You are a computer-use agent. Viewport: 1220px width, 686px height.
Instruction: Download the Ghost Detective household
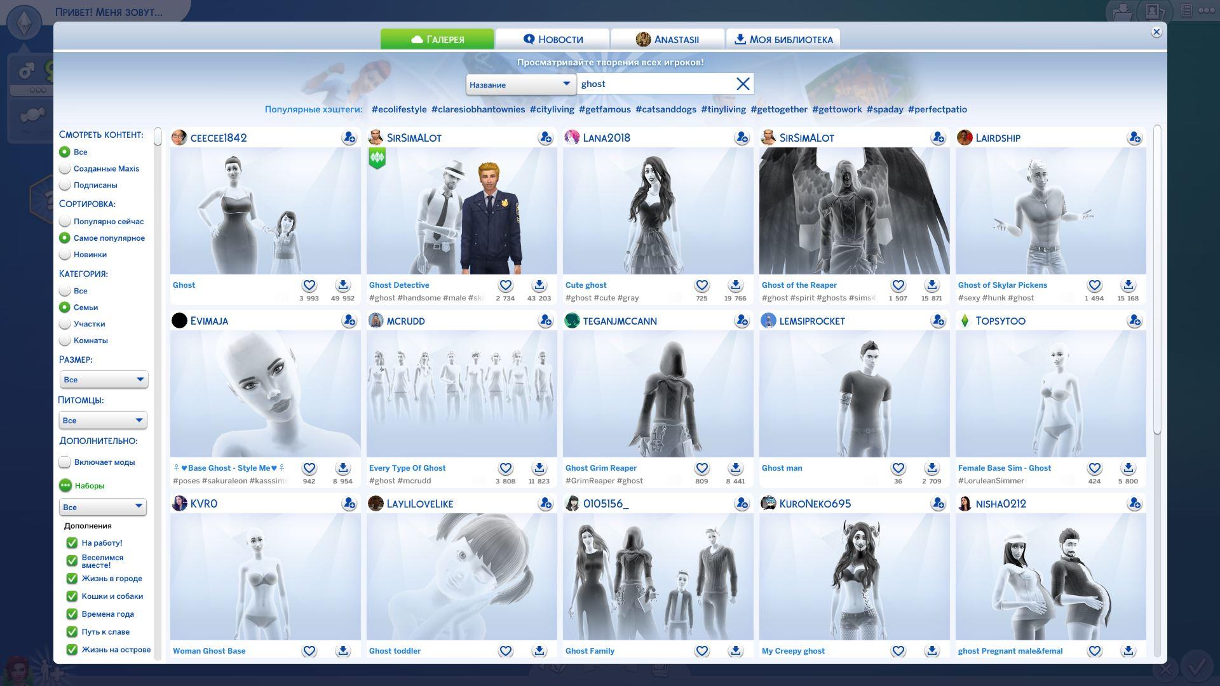[539, 285]
